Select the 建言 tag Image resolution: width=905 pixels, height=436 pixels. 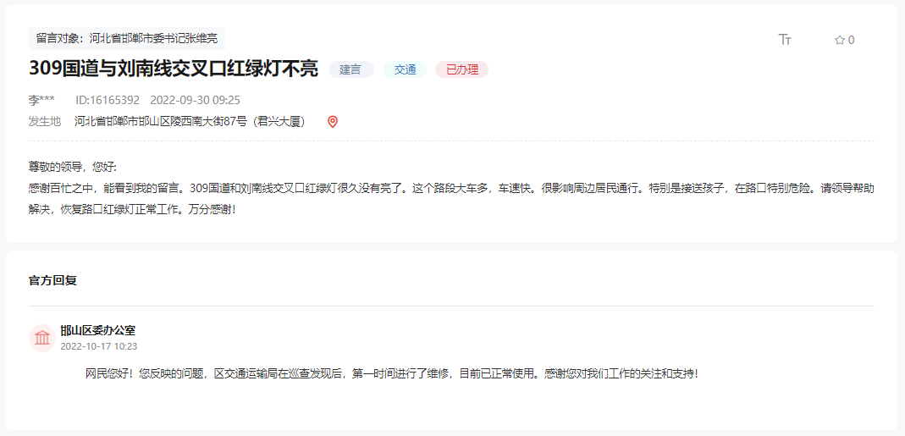351,70
